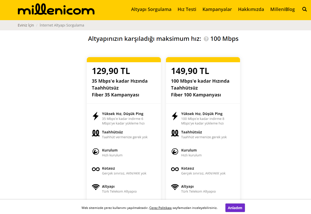
Task: Select the 149,90 TL Fiber 100 plan heading
Action: click(x=190, y=71)
